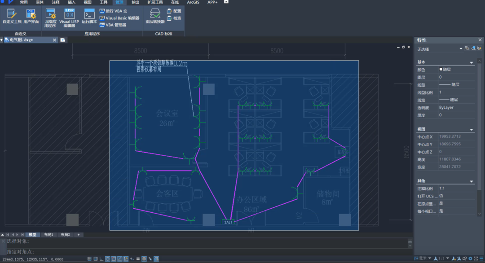
Task: Toggle lineweight display in status bar
Action: coord(138,259)
